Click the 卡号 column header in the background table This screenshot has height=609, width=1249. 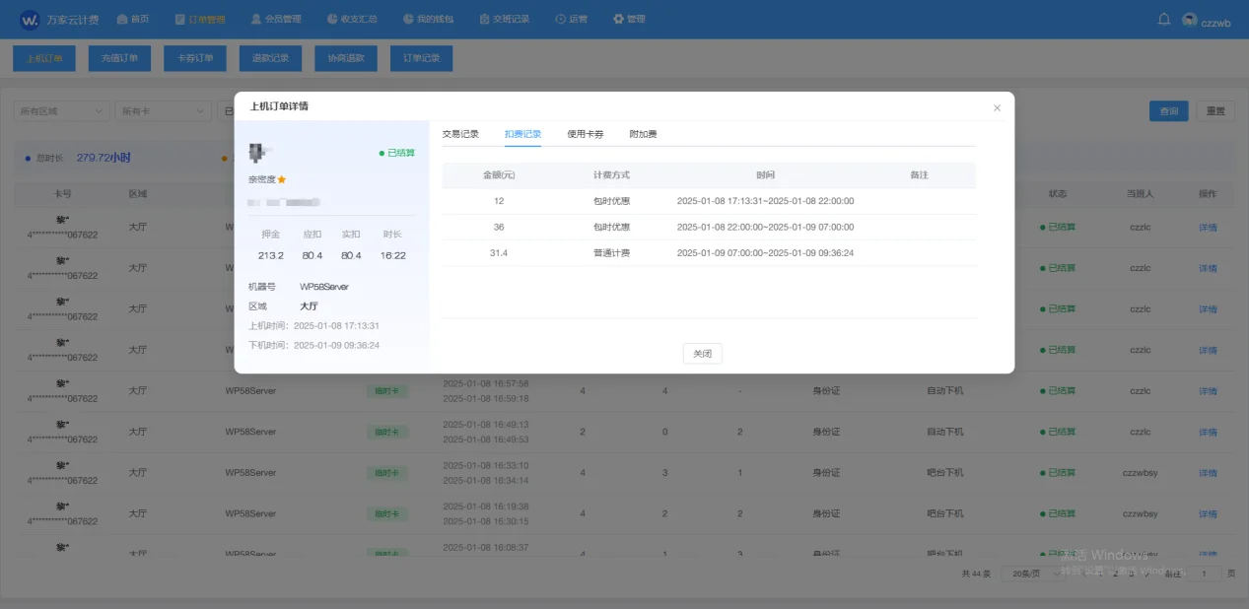pos(62,194)
